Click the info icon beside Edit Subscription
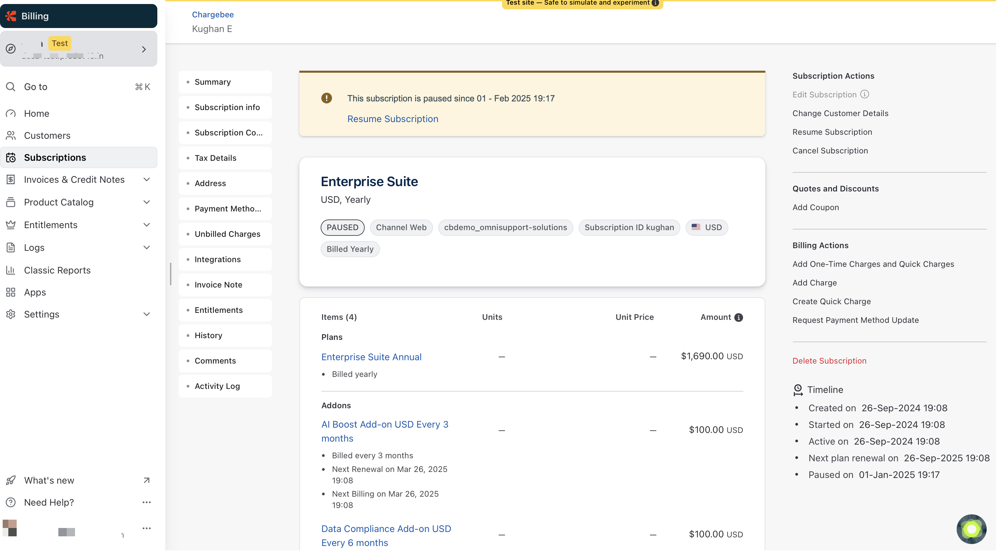The height and width of the screenshot is (553, 996). tap(865, 94)
